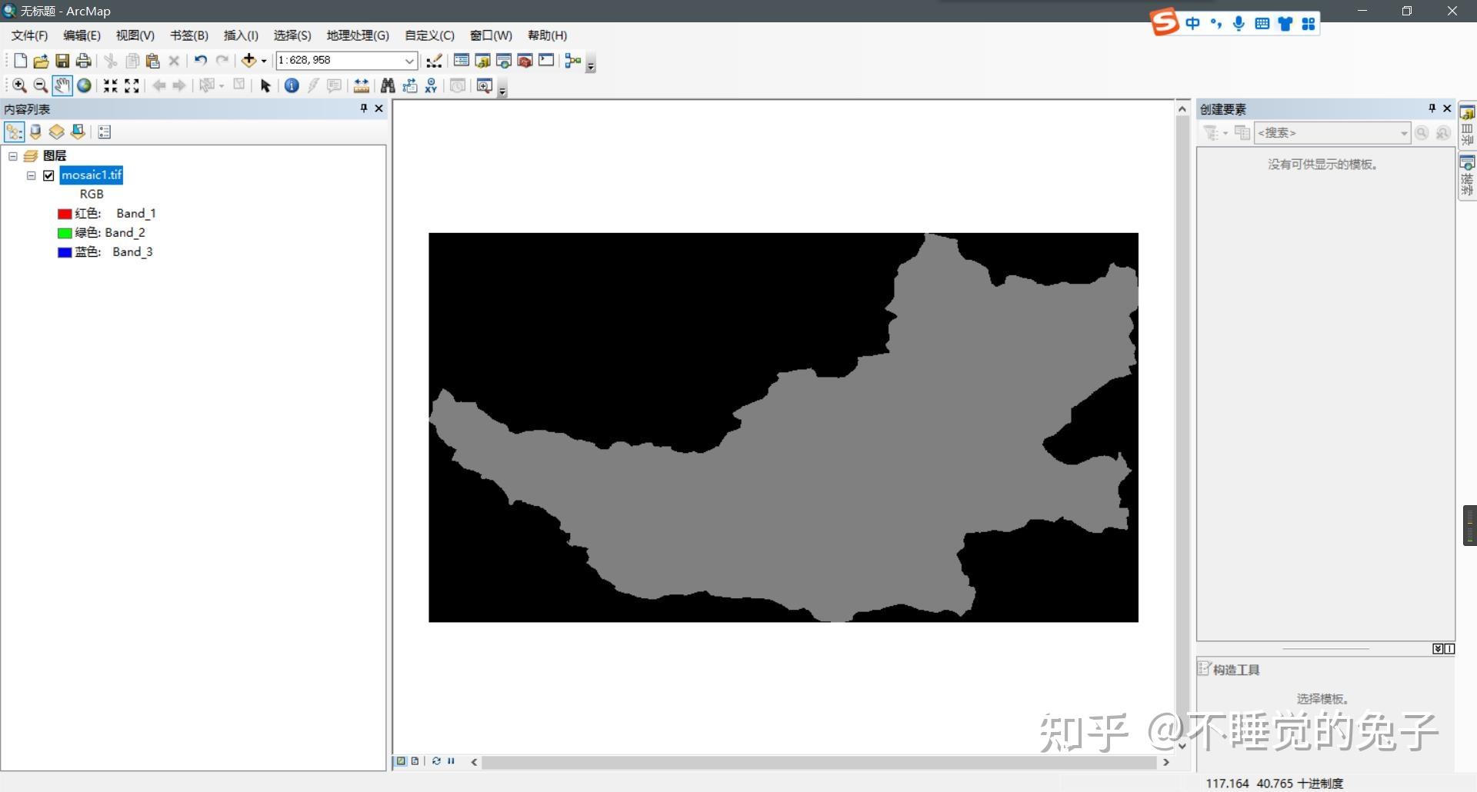This screenshot has width=1477, height=792.
Task: Save the current map document
Action: [62, 61]
